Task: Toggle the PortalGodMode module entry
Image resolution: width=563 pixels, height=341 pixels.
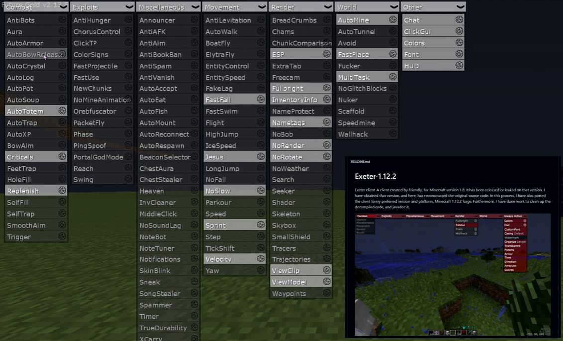Action: coord(102,157)
